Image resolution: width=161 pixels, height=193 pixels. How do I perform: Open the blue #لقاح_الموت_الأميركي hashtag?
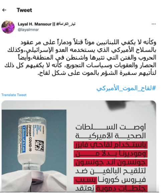pos(126,88)
